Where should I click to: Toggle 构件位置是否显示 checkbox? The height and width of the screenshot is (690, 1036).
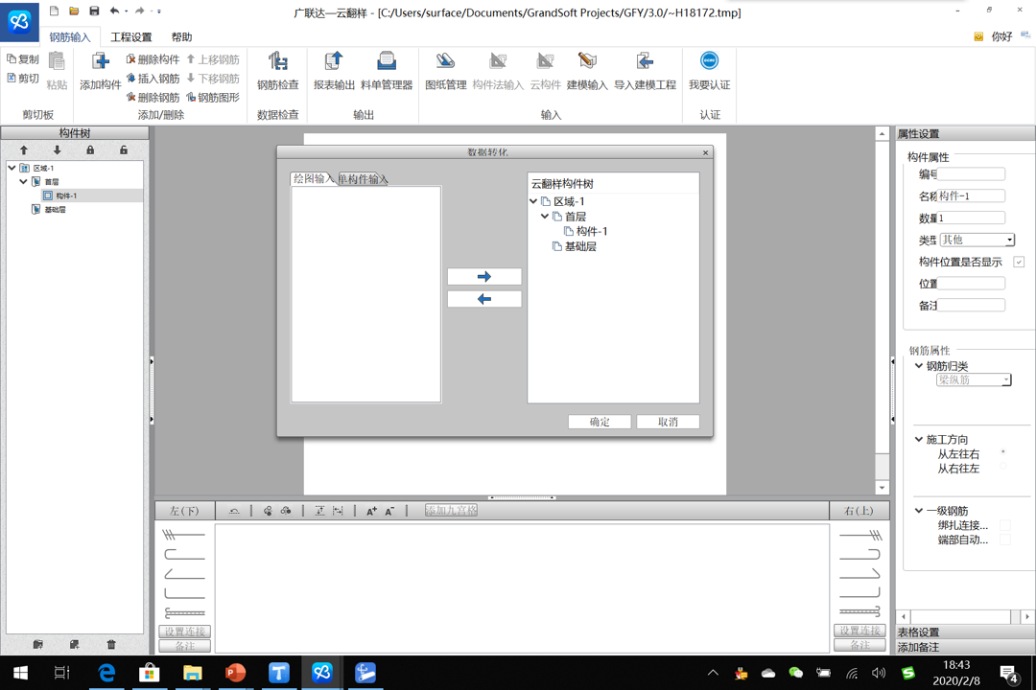pos(1019,263)
